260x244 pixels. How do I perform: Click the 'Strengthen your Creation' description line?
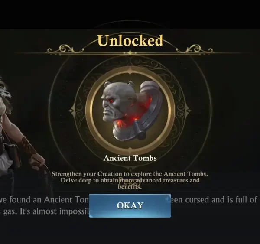tap(130, 174)
